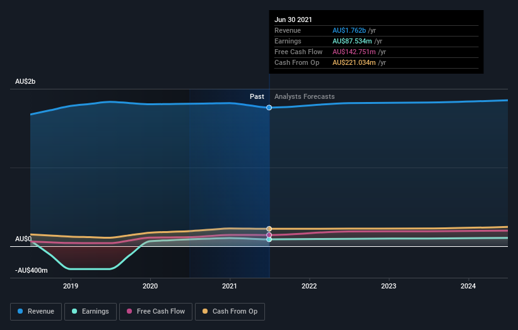Screen dimensions: 518x330
Task: Click the AU$2b y-axis label
Action: tap(25, 81)
